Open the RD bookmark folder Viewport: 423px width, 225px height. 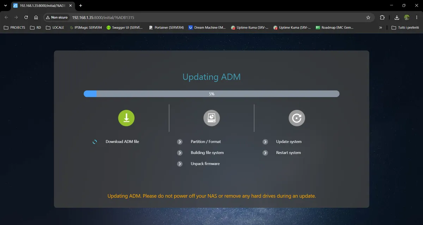36,28
